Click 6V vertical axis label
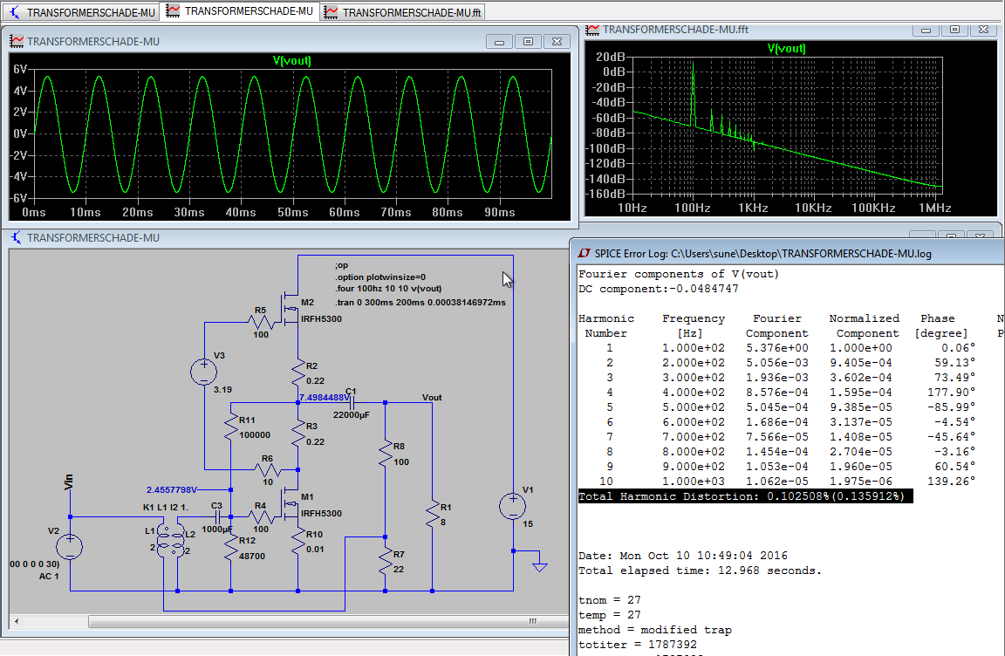 tap(20, 69)
